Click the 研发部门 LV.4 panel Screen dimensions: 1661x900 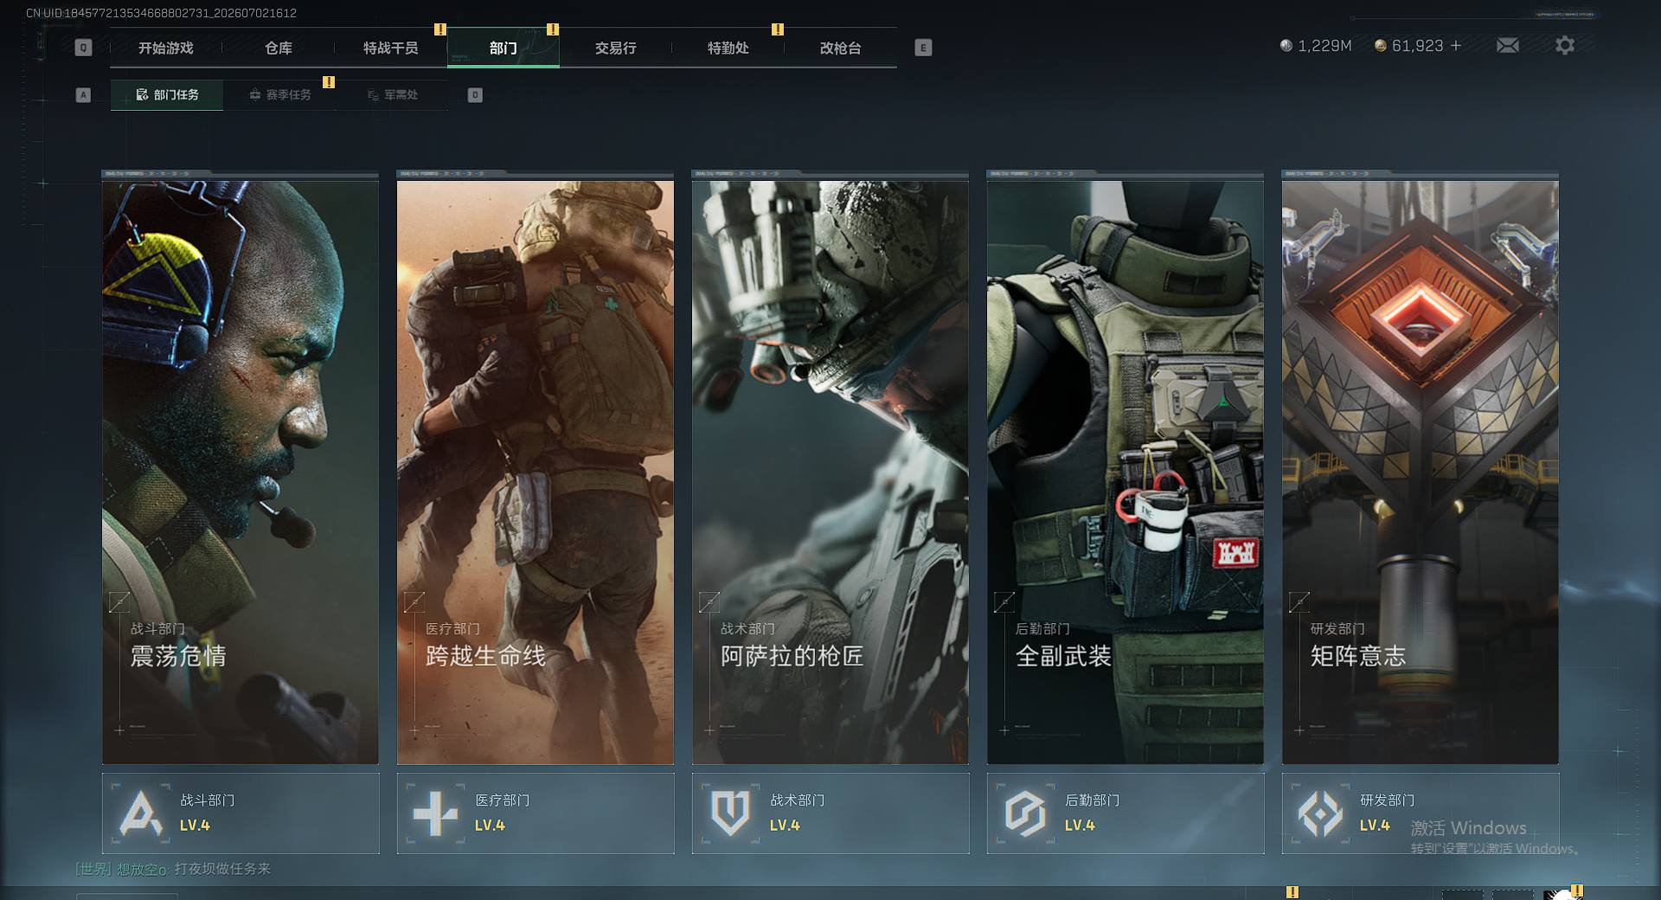pos(1421,813)
